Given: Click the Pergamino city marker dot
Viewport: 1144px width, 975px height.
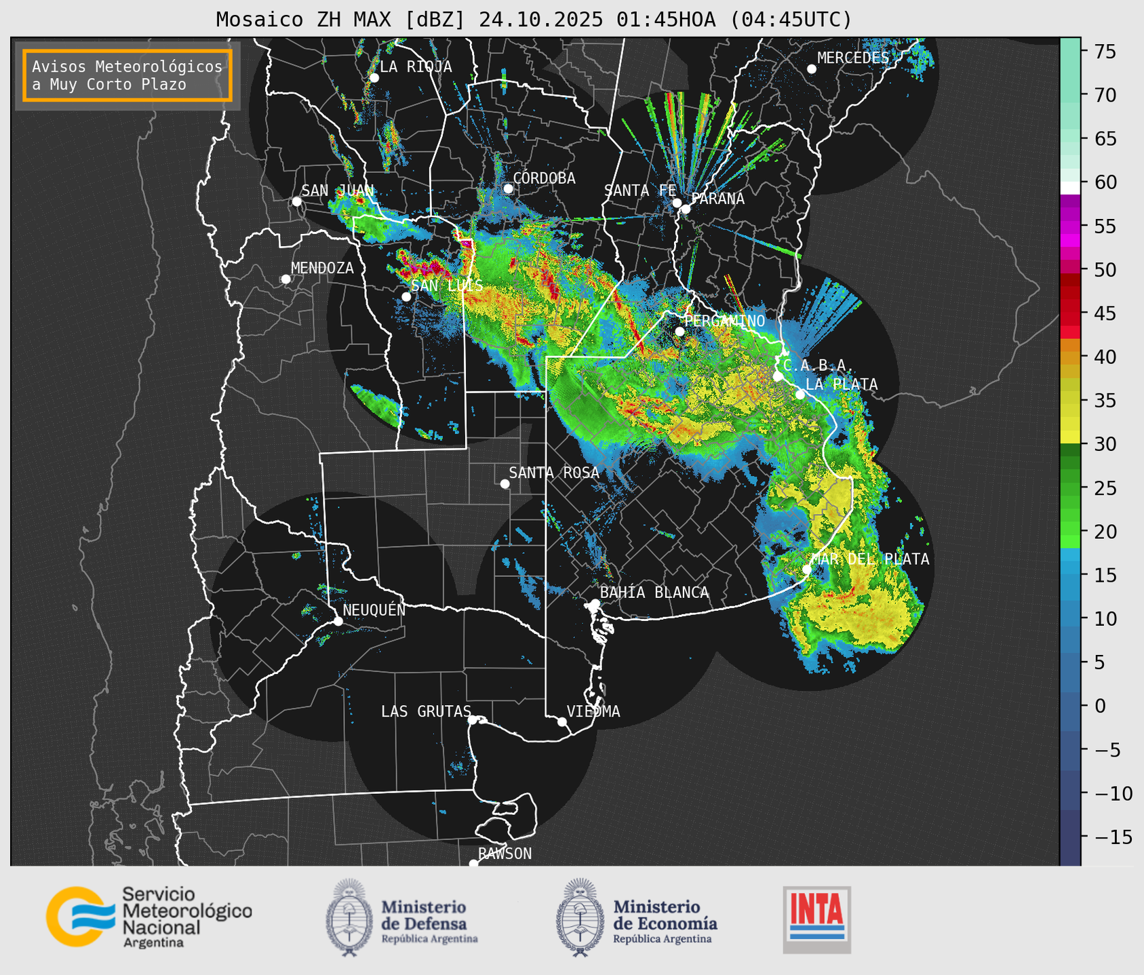Looking at the screenshot, I should (679, 332).
